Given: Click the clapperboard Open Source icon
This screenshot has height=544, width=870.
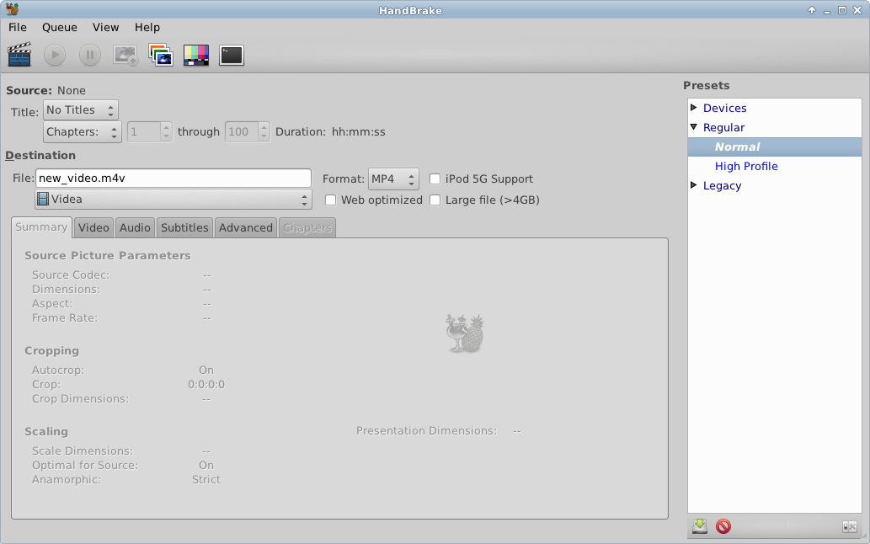Looking at the screenshot, I should click(19, 56).
